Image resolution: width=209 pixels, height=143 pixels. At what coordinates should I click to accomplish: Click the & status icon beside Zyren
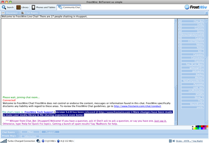179,31
